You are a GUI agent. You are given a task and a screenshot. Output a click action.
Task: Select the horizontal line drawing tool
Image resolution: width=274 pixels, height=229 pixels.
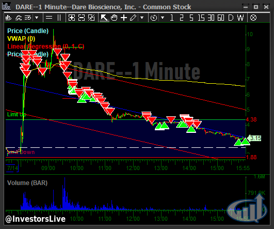49,18
